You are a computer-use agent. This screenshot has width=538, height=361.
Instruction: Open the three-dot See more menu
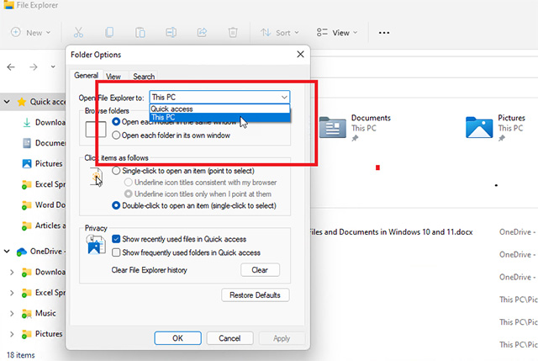(384, 33)
